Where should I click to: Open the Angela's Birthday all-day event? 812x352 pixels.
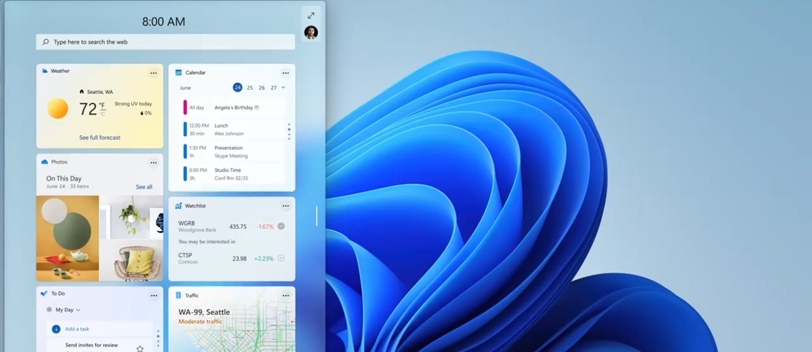coord(234,107)
